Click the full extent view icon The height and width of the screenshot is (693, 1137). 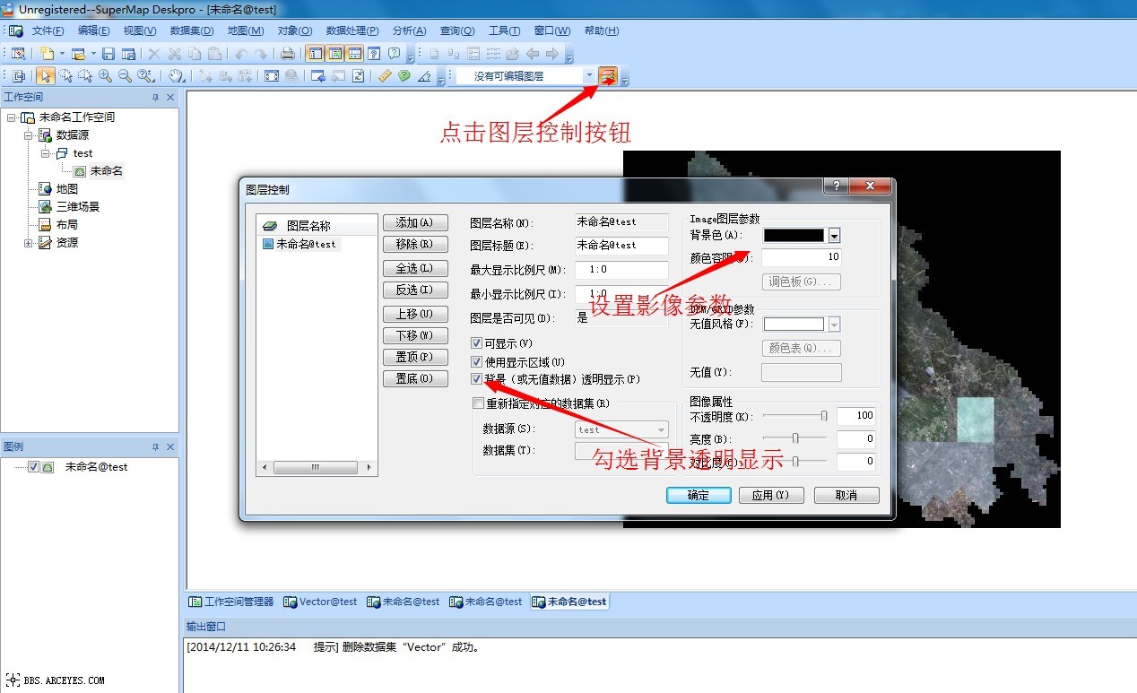pos(272,76)
